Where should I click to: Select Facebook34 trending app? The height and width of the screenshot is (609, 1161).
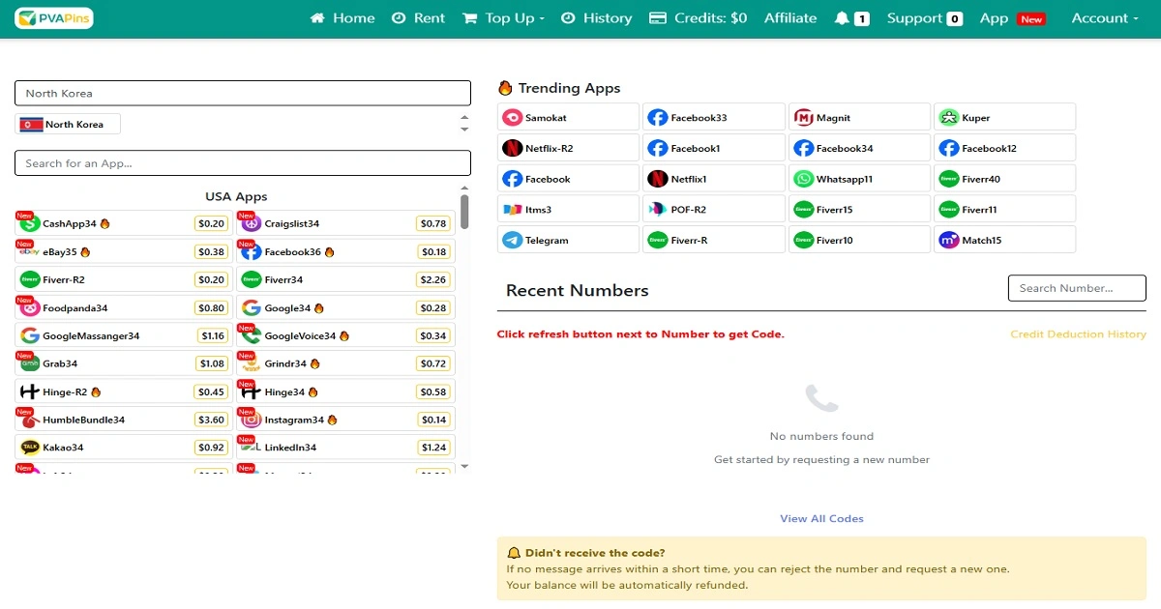pyautogui.click(x=859, y=148)
